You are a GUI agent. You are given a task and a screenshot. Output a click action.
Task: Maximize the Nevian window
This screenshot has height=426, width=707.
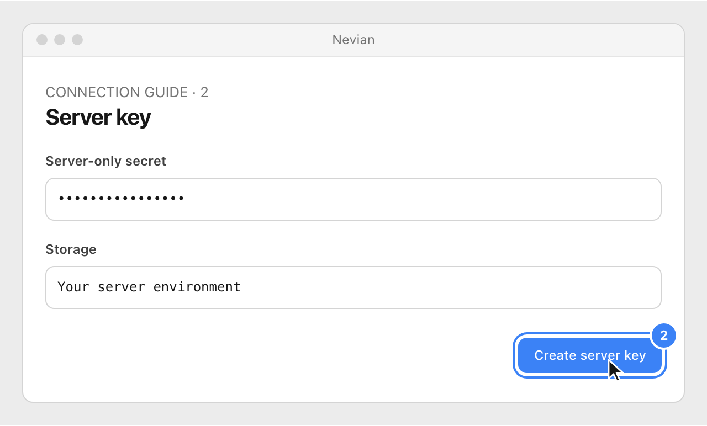pos(77,40)
